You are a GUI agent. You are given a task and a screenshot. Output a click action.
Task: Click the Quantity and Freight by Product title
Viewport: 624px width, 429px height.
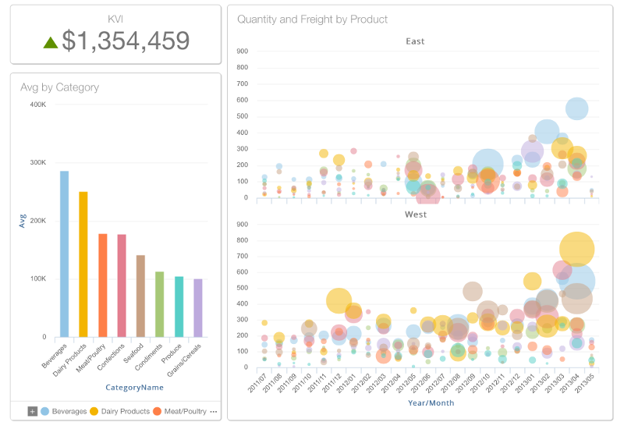click(x=312, y=19)
